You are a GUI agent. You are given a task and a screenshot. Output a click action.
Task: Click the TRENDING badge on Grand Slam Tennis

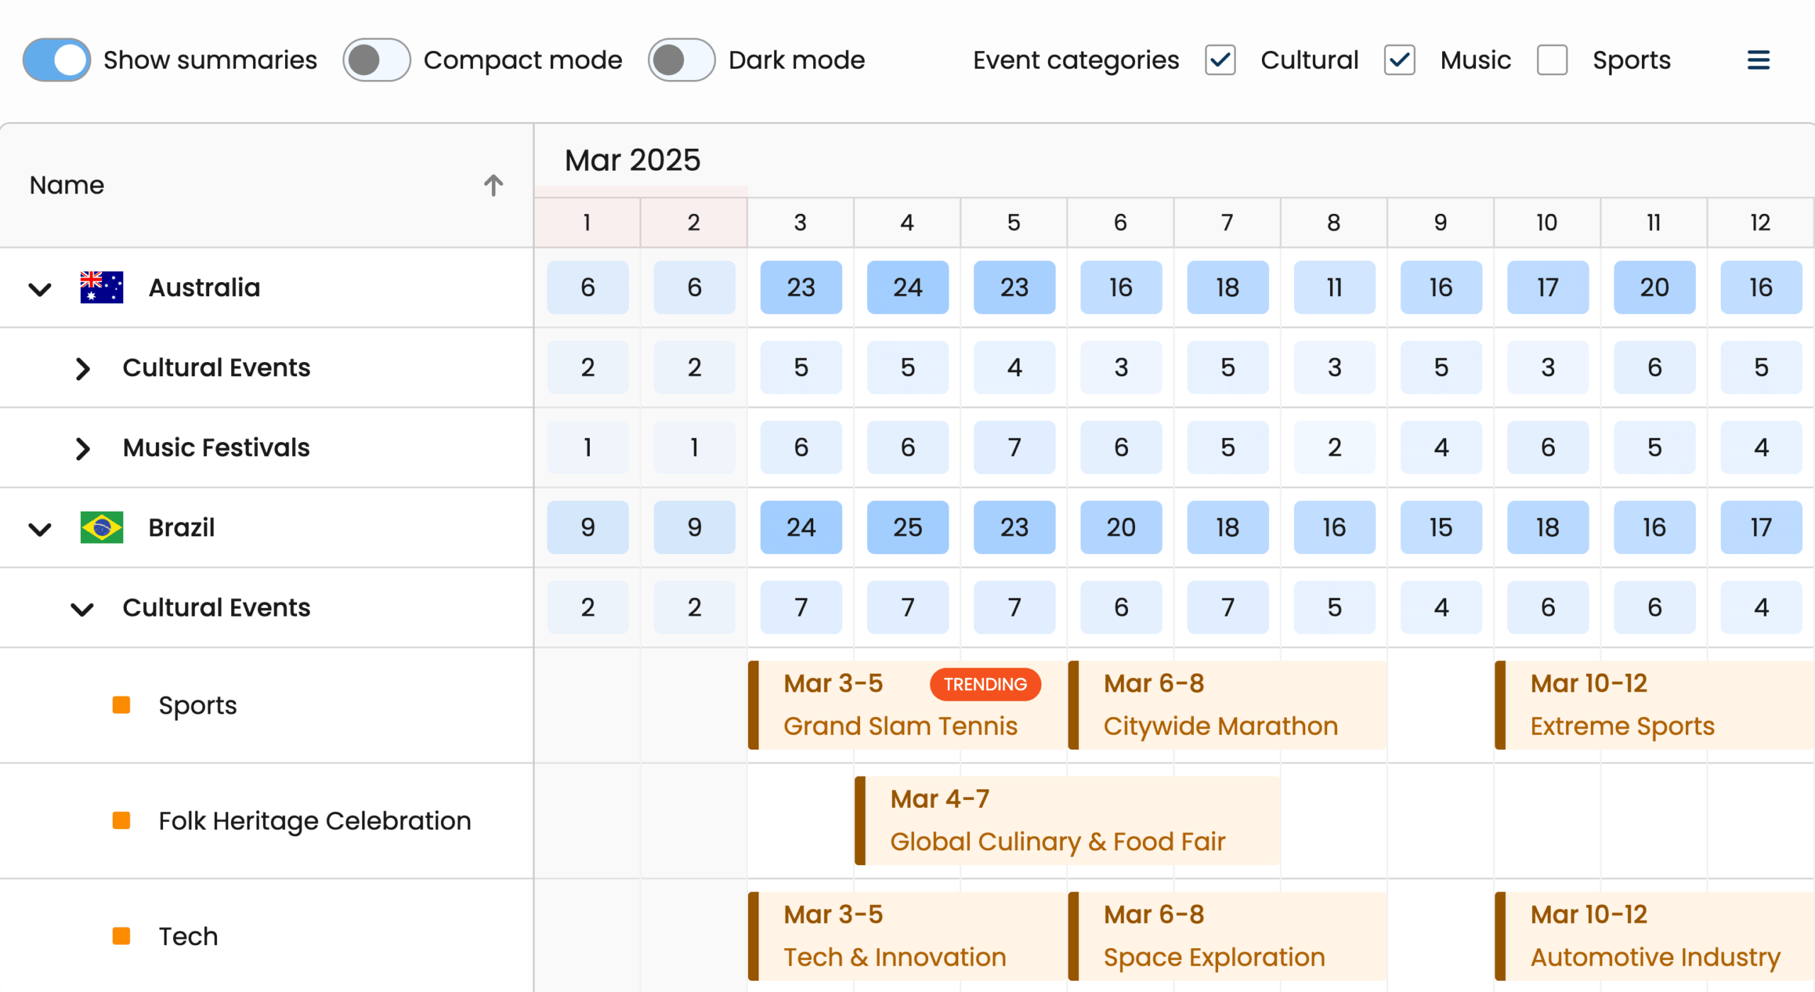985,684
